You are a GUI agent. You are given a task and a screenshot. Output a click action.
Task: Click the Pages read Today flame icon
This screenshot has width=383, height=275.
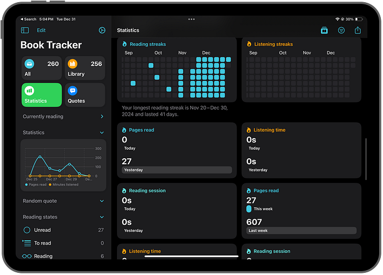[x=124, y=130]
